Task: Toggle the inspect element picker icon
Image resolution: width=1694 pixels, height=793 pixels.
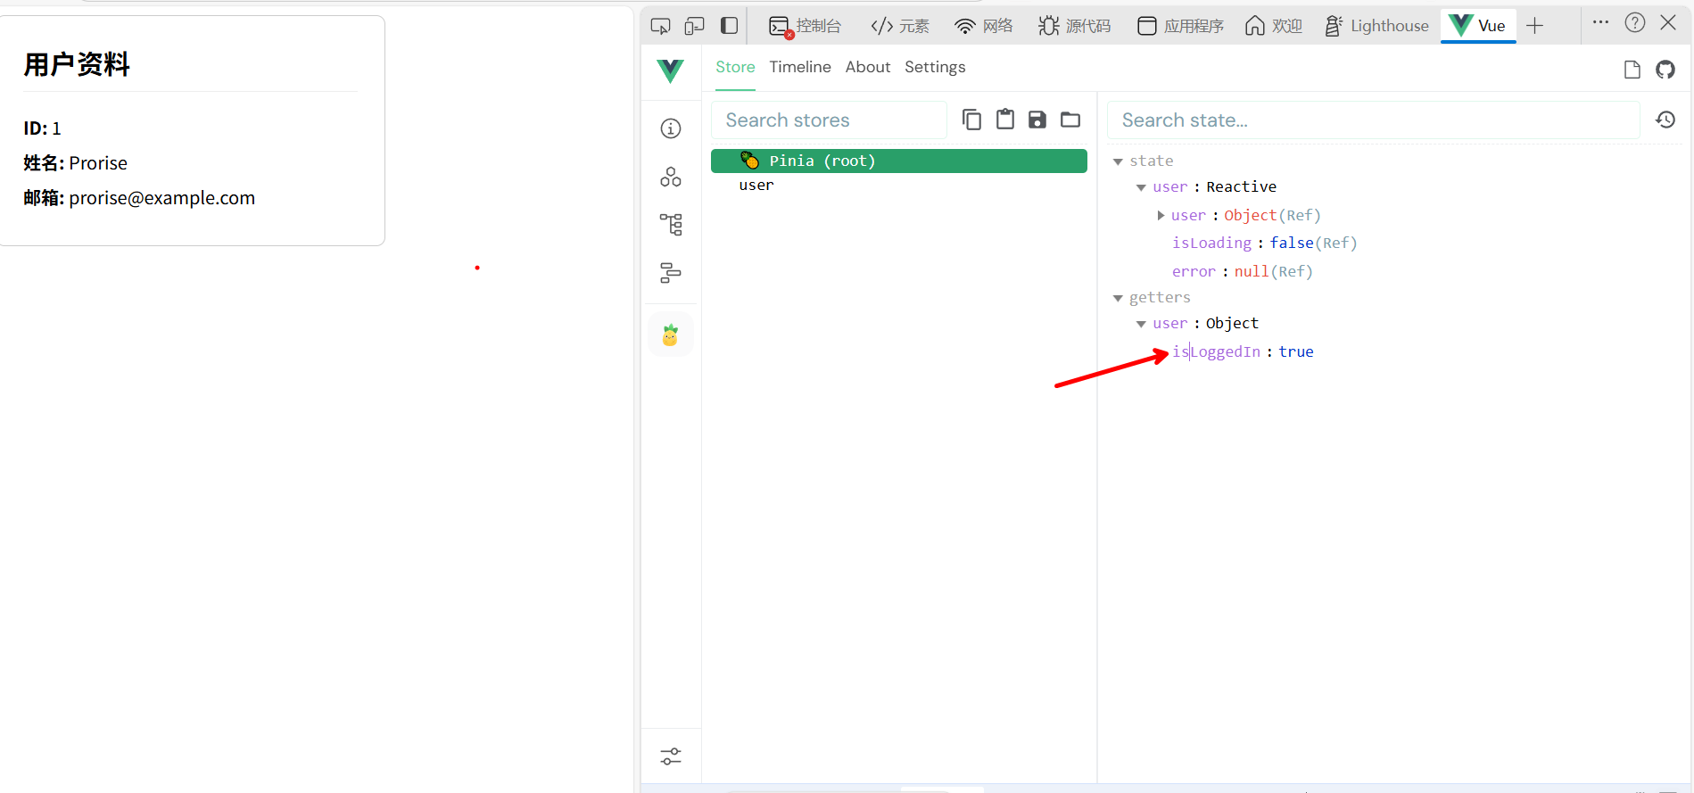Action: [660, 26]
